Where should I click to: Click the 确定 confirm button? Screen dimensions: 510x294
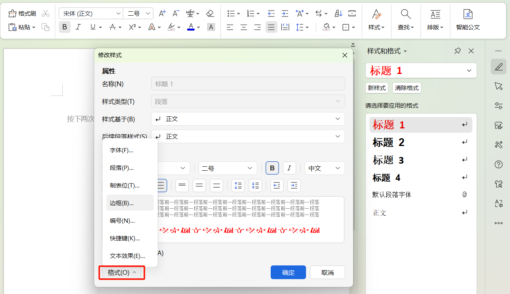288,272
